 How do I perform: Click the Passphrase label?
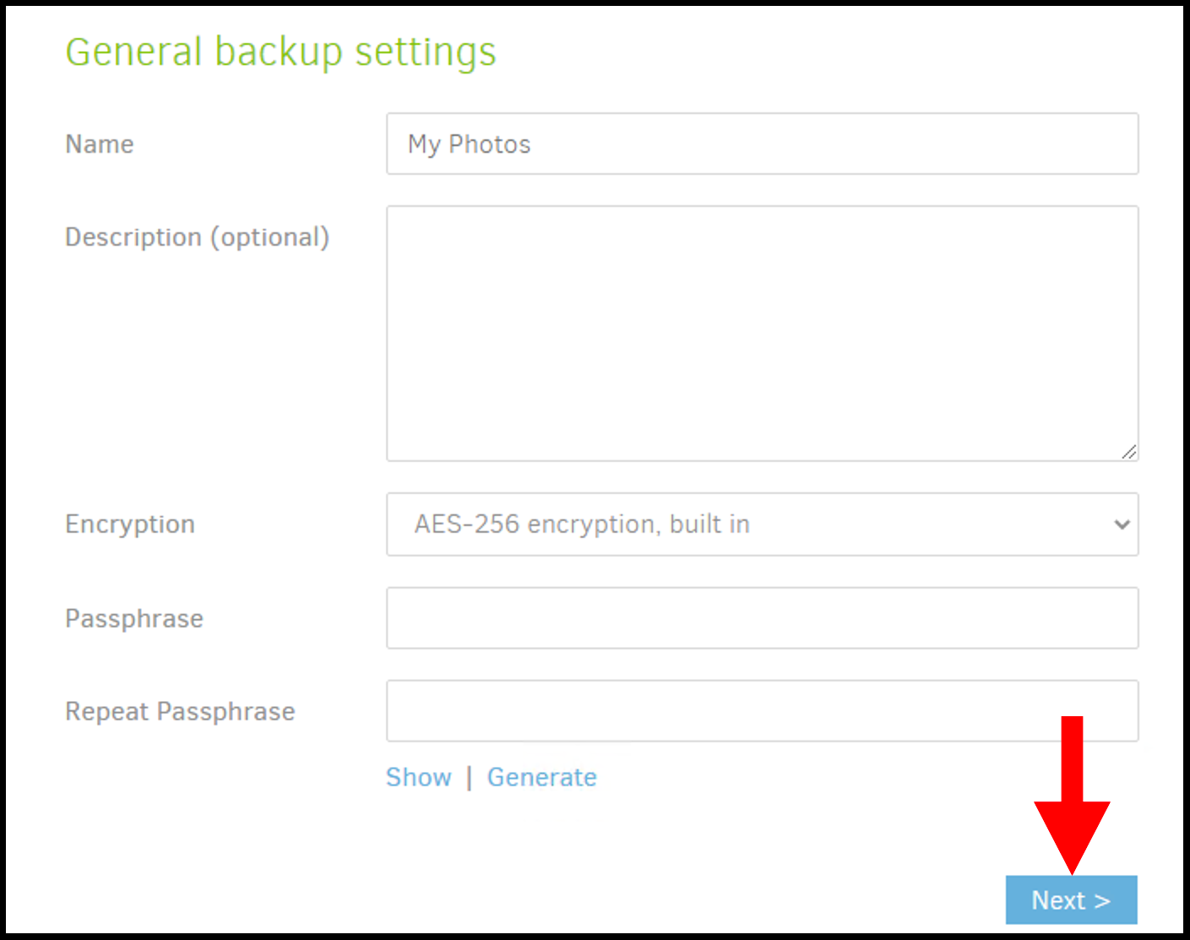tap(133, 617)
